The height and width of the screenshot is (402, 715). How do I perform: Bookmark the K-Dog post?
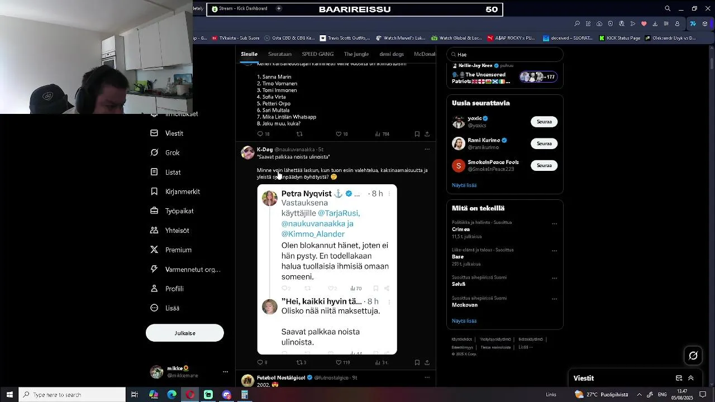417,362
